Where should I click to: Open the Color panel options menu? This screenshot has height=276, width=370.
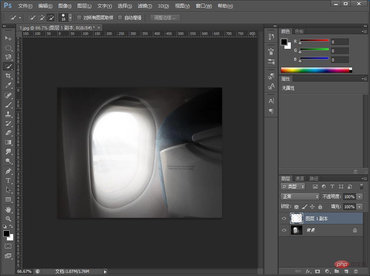click(x=364, y=31)
